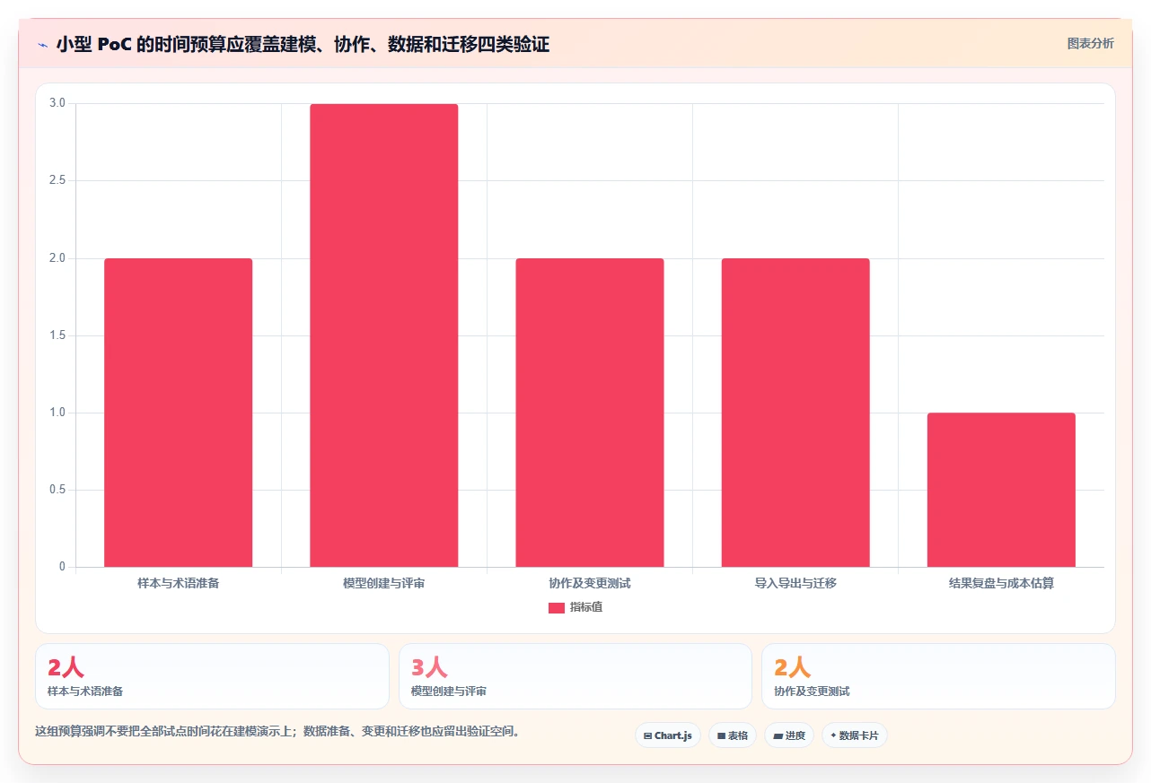Click the 模型创建与评审 bar in chart
This screenshot has width=1151, height=783.
click(383, 335)
